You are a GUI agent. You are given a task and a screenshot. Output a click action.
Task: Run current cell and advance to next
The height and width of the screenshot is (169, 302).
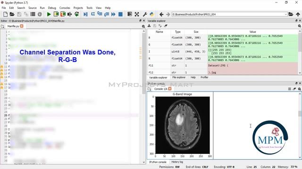pyautogui.click(x=63, y=14)
